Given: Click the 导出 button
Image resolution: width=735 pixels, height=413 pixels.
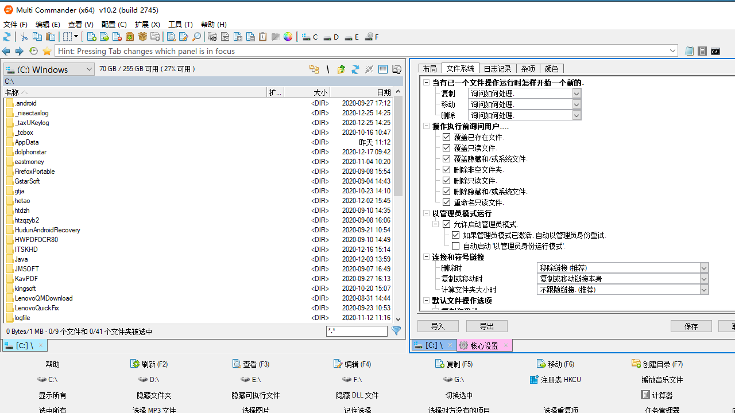Looking at the screenshot, I should (x=486, y=325).
